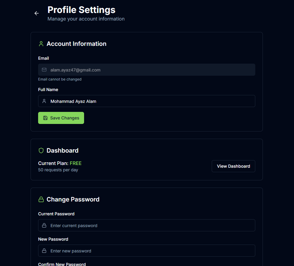The image size is (294, 266).
Task: Click the Dashboard section heading
Action: 62,150
